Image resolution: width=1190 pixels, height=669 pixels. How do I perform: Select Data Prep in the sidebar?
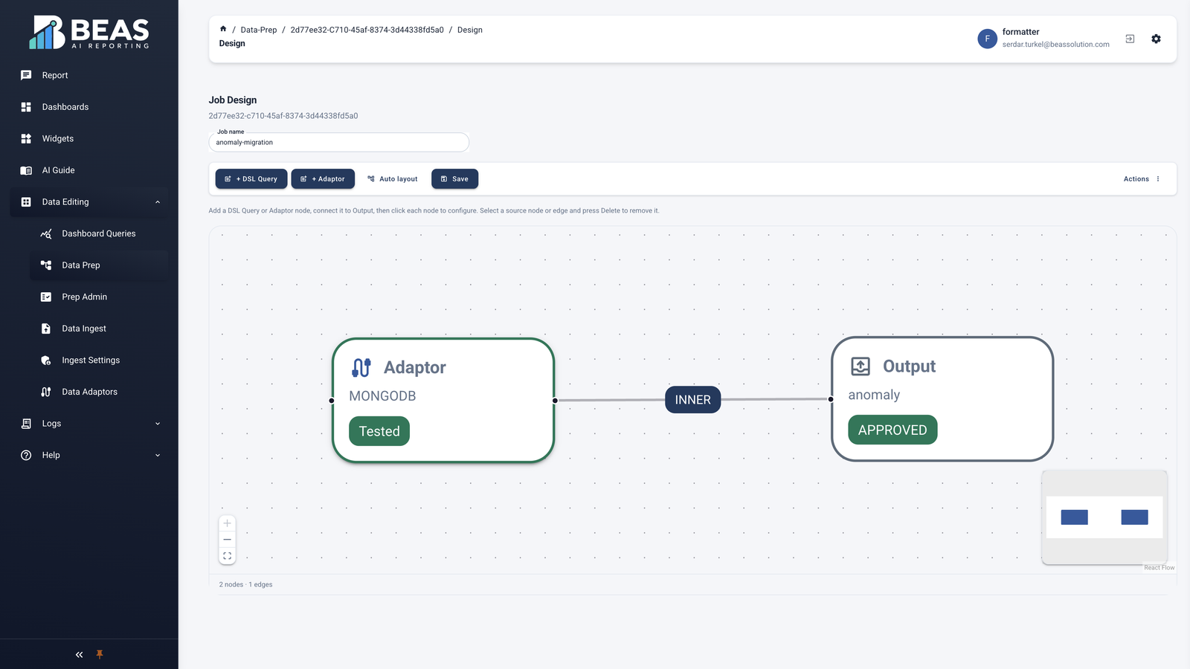click(x=99, y=265)
